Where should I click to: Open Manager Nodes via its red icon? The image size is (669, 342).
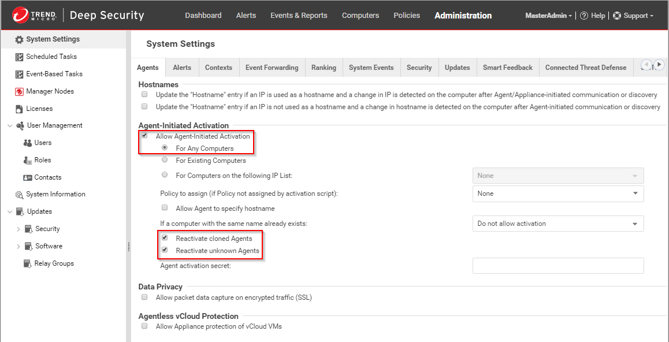[x=19, y=91]
